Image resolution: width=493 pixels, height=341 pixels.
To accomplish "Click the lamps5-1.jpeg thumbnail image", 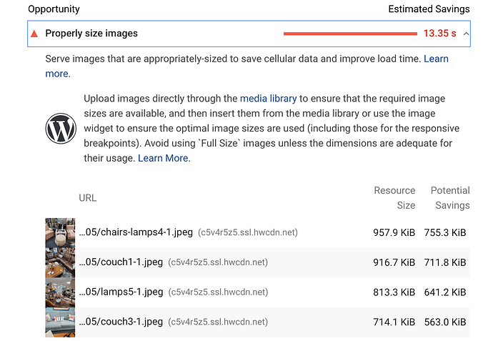I will point(59,292).
